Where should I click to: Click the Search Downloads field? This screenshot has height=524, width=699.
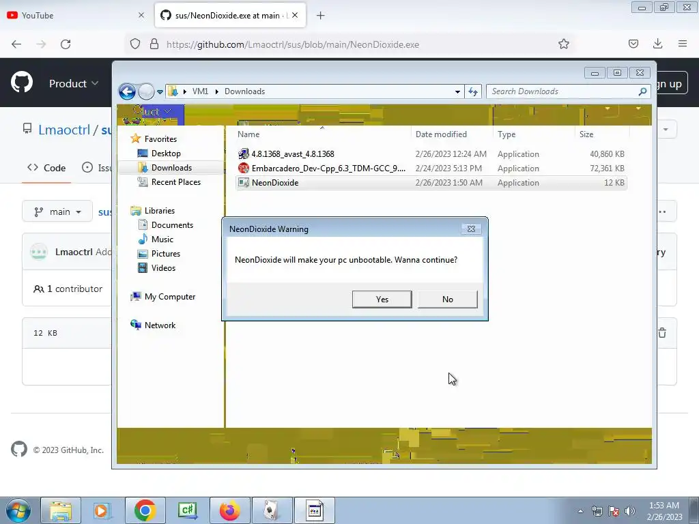pos(567,91)
